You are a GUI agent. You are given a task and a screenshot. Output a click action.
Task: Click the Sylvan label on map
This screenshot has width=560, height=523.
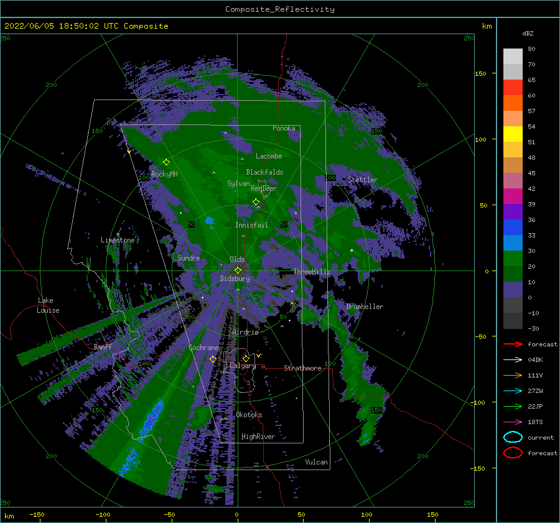(x=238, y=183)
